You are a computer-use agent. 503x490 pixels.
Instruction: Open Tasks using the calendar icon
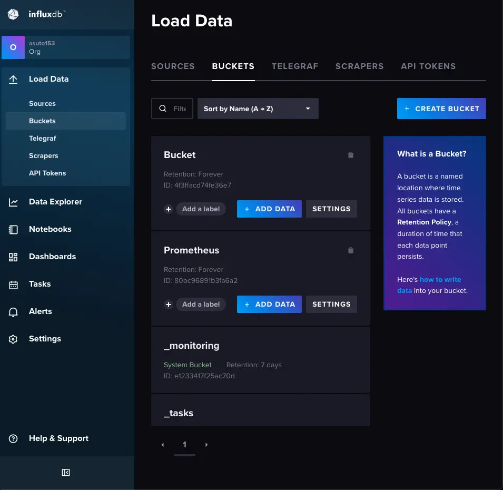pos(13,283)
